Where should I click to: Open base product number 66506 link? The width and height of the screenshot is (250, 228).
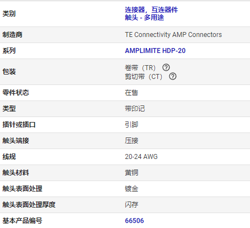(x=134, y=221)
